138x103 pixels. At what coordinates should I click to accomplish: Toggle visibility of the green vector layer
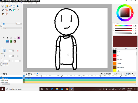(1, 80)
